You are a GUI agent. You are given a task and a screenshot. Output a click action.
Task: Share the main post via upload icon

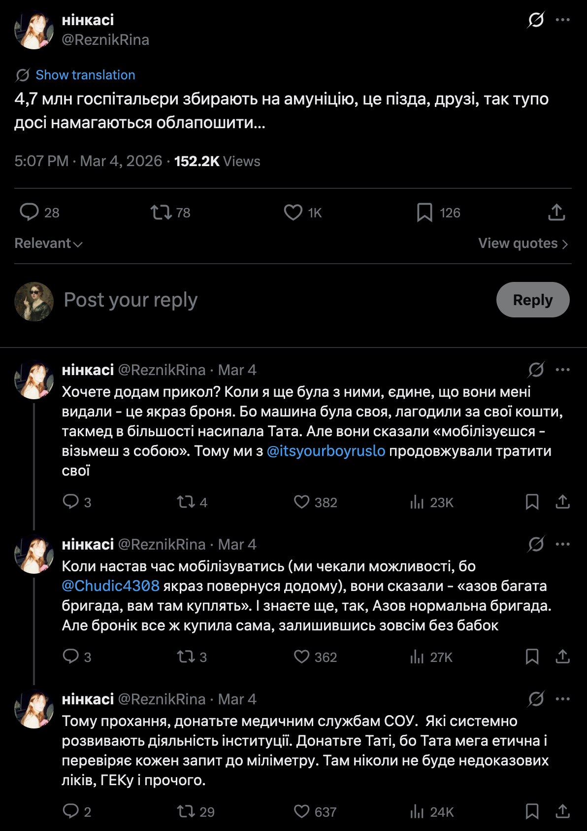(556, 212)
